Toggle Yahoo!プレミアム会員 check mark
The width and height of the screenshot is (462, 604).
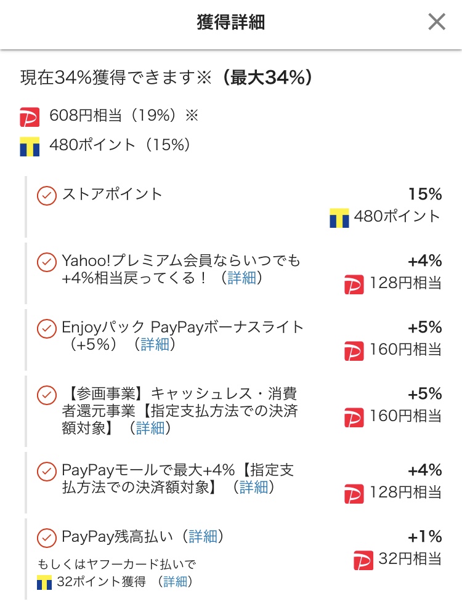(x=47, y=262)
